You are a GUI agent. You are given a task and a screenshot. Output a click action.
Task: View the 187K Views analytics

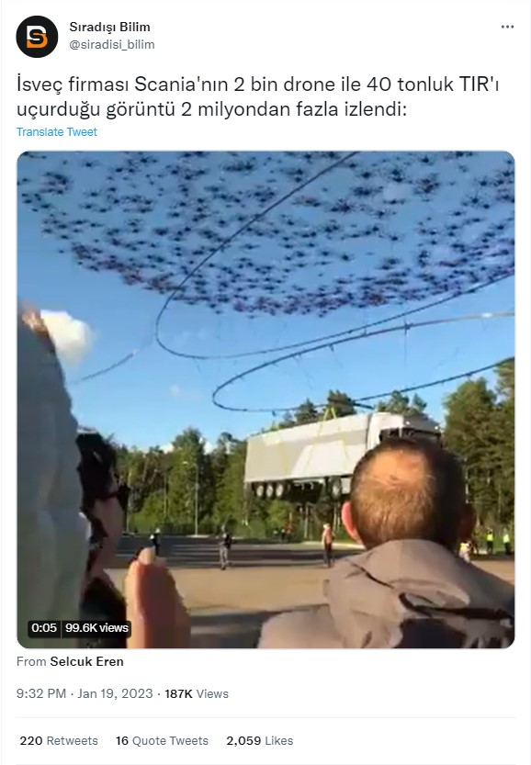point(197,693)
